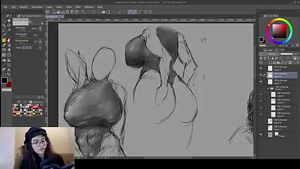Open the layer blending mode Normal dropdown
Screen dimensions: 300x169
[273, 54]
